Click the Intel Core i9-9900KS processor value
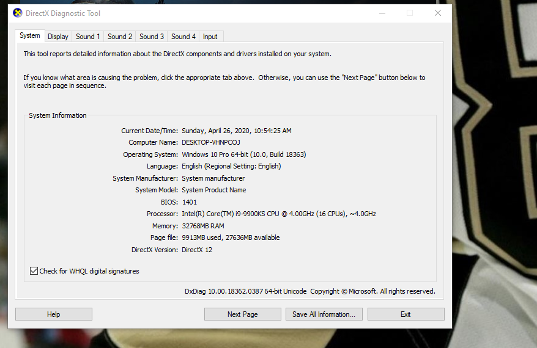Viewport: 537px width, 348px height. click(x=279, y=214)
